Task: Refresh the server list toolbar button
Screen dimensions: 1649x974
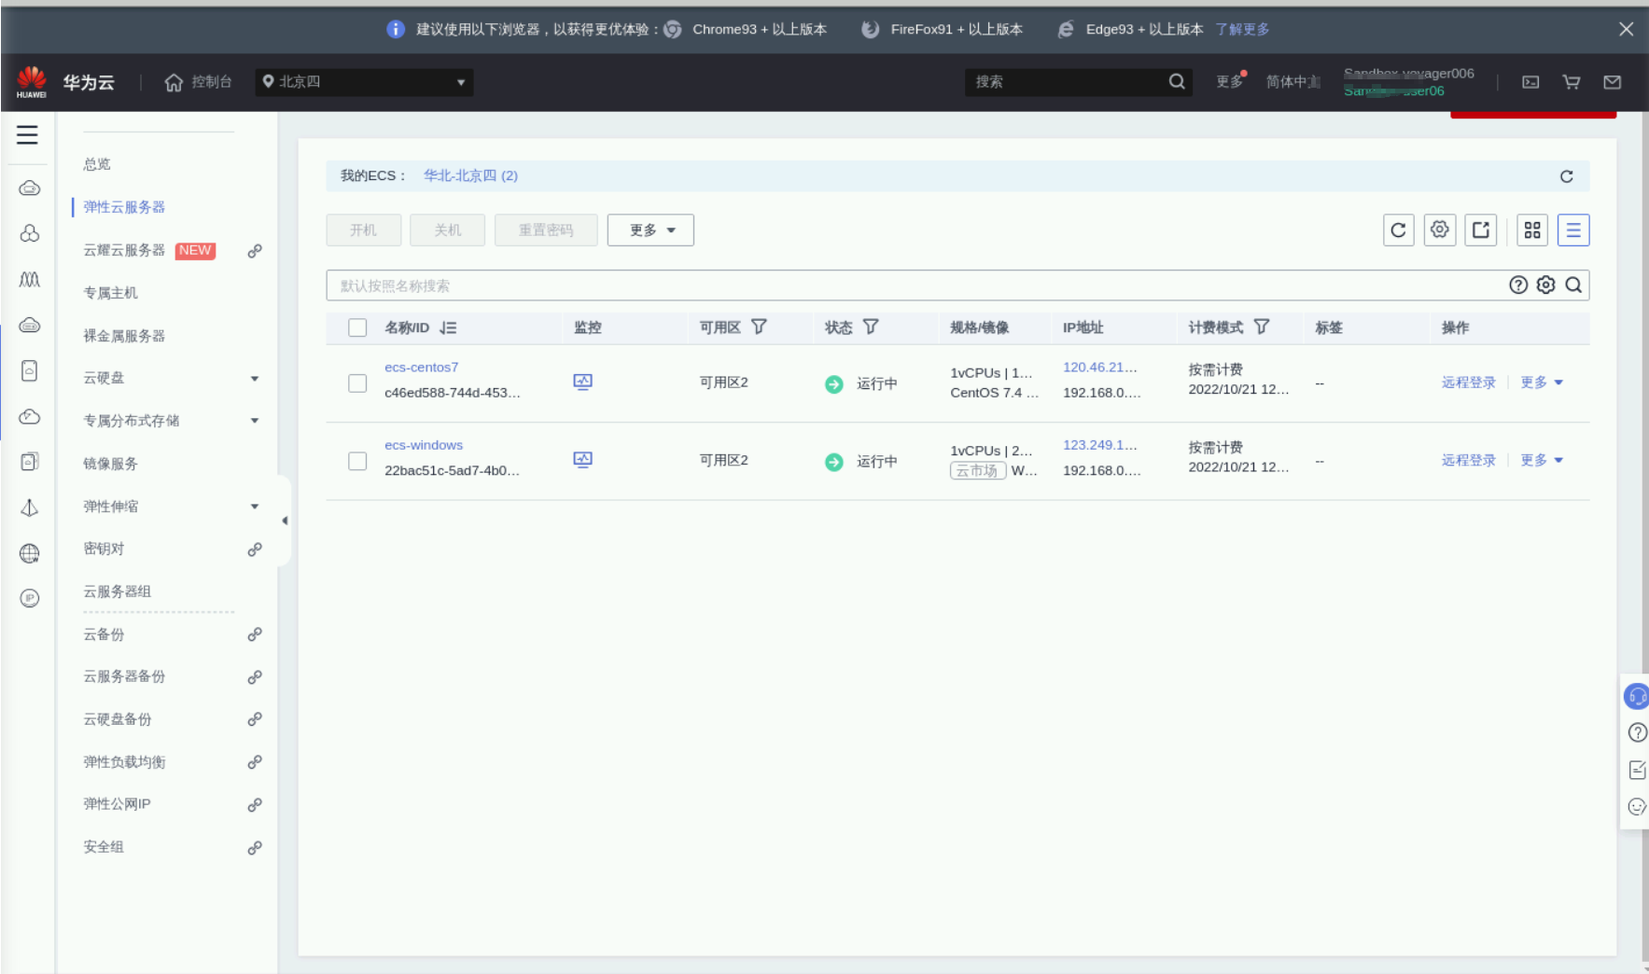Action: tap(1398, 230)
